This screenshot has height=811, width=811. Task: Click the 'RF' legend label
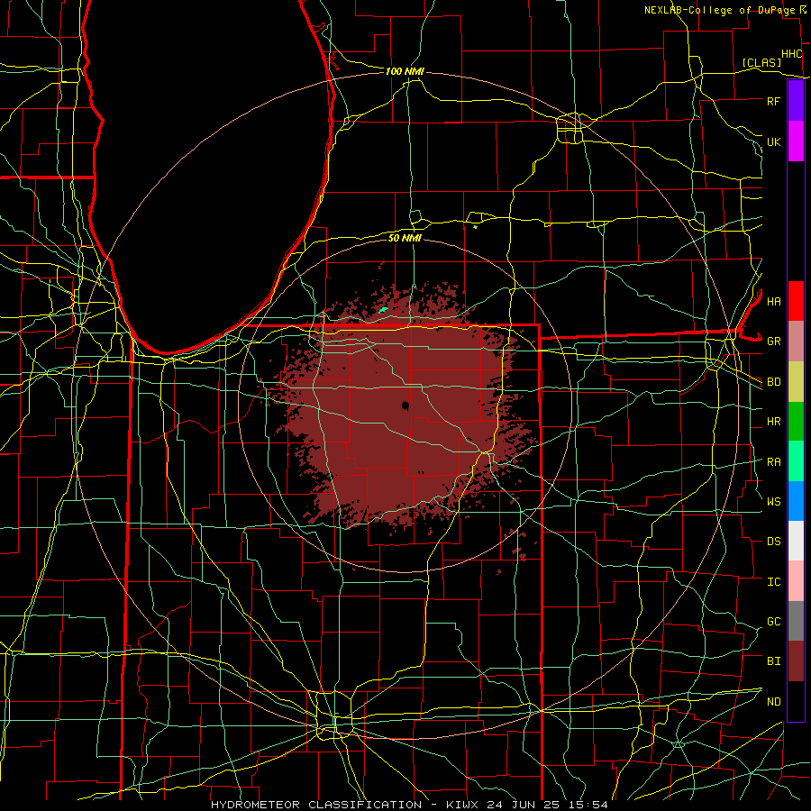773,101
